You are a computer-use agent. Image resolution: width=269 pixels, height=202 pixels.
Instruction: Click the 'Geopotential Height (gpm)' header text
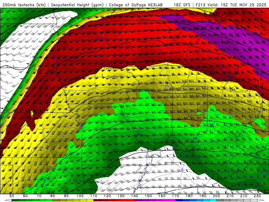coord(77,5)
